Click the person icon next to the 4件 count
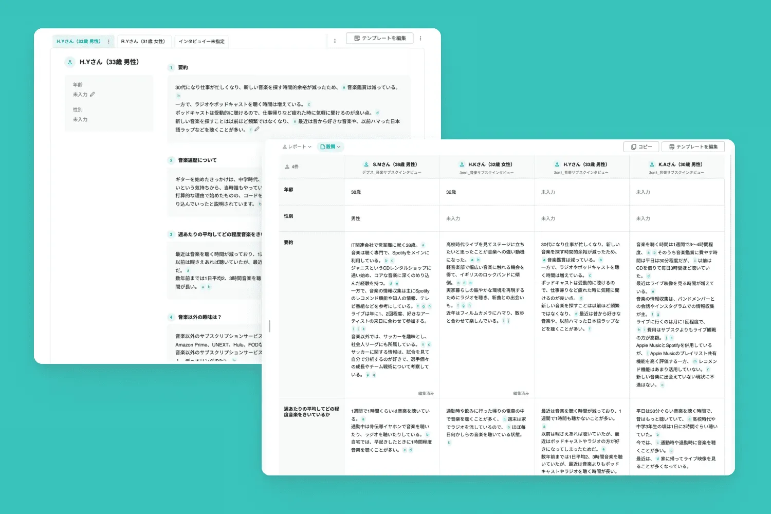Screen dimensions: 771x514 (287, 167)
